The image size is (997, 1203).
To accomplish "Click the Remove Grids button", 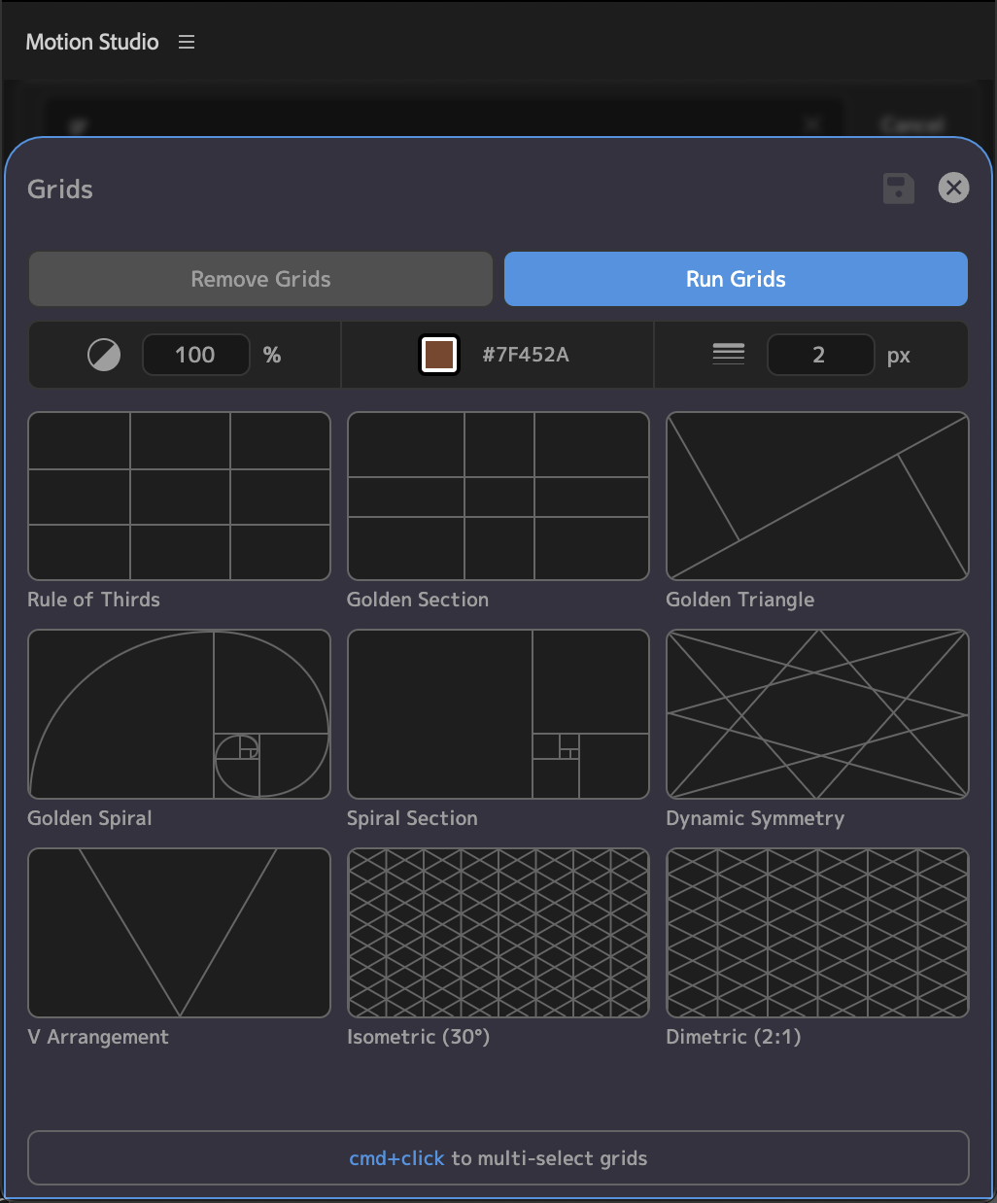I will [x=260, y=279].
